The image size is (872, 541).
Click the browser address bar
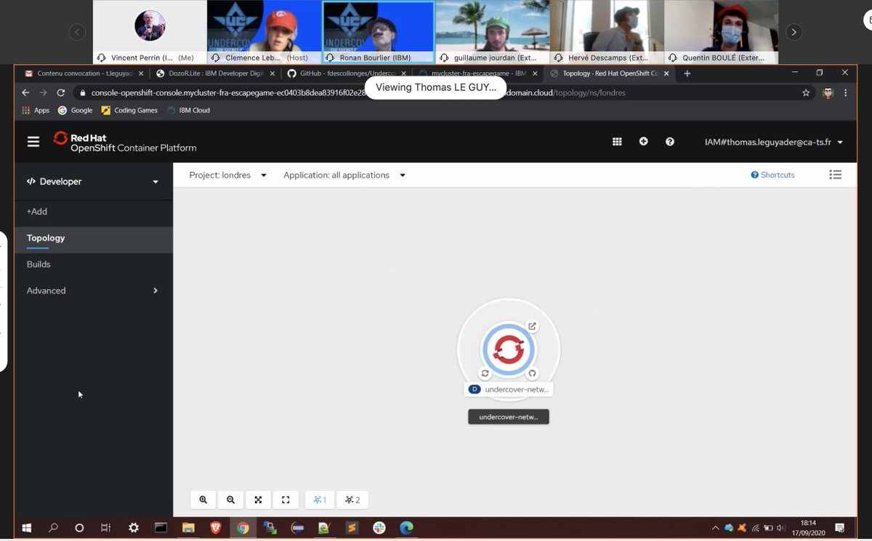[443, 93]
